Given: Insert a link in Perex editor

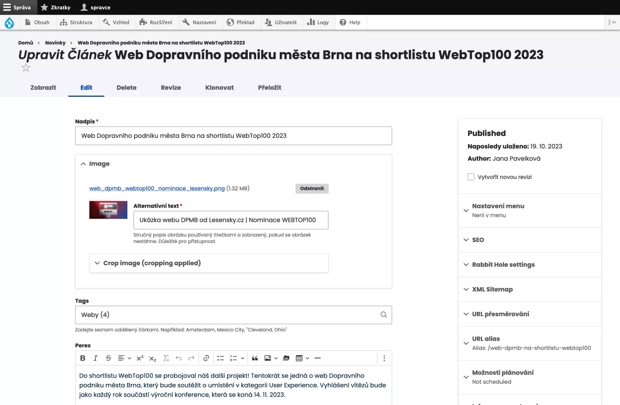Looking at the screenshot, I should pos(206,358).
